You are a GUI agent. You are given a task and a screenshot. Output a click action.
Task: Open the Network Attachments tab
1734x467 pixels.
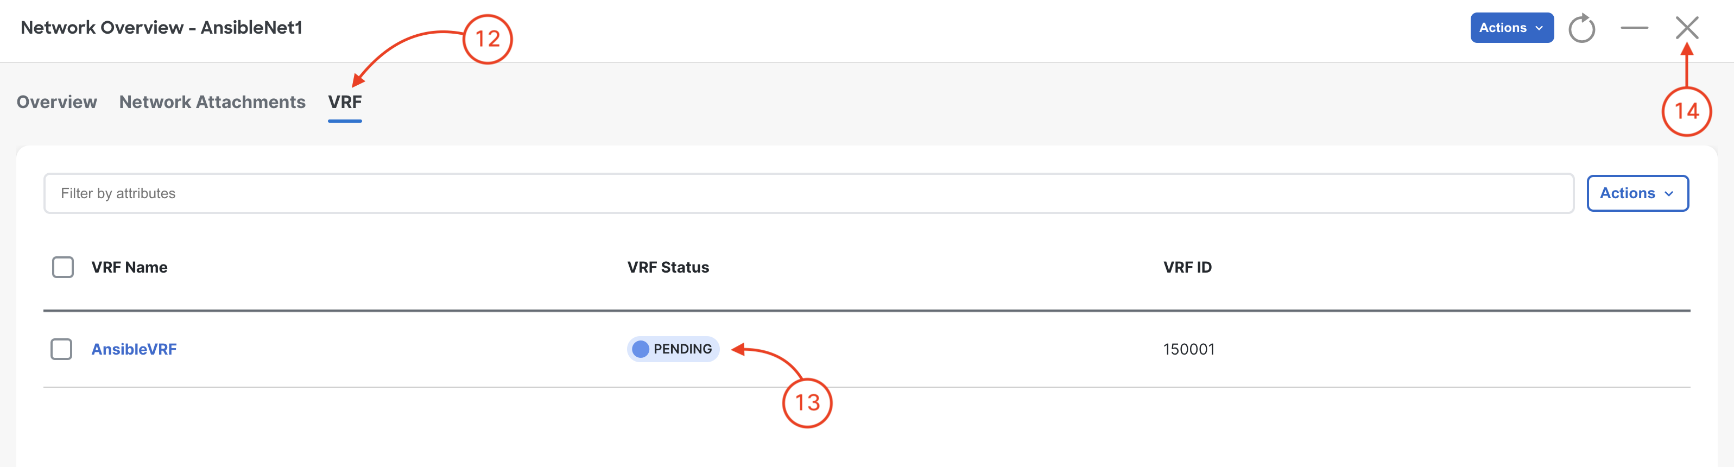212,102
